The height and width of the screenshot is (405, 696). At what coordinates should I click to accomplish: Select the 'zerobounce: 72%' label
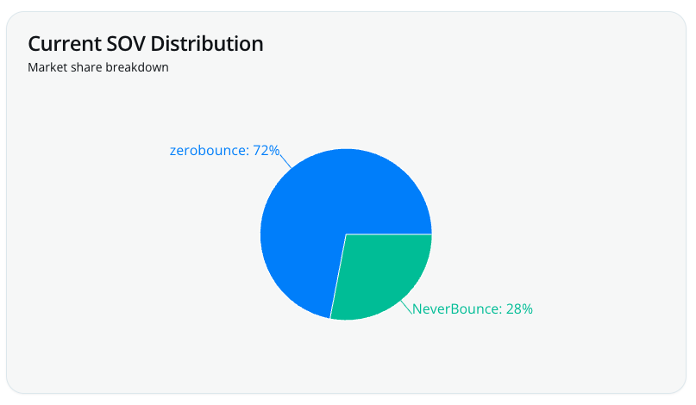pos(224,151)
